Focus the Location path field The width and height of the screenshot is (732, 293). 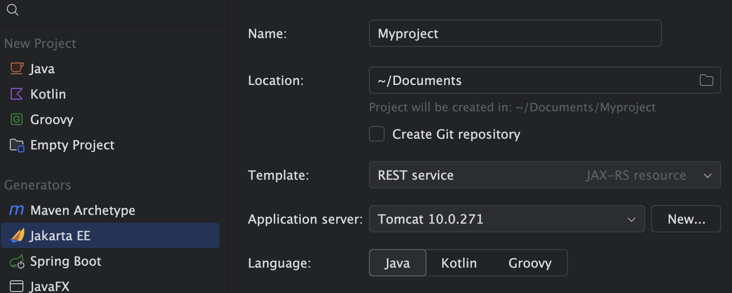tap(532, 80)
